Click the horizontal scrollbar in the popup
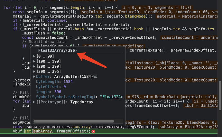222x137 pixels. (74, 121)
